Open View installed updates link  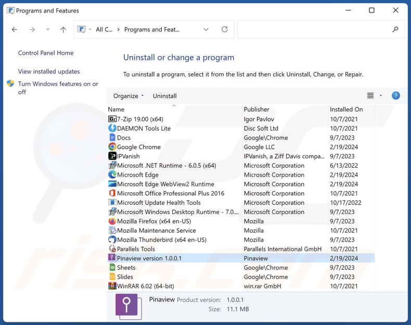[49, 71]
